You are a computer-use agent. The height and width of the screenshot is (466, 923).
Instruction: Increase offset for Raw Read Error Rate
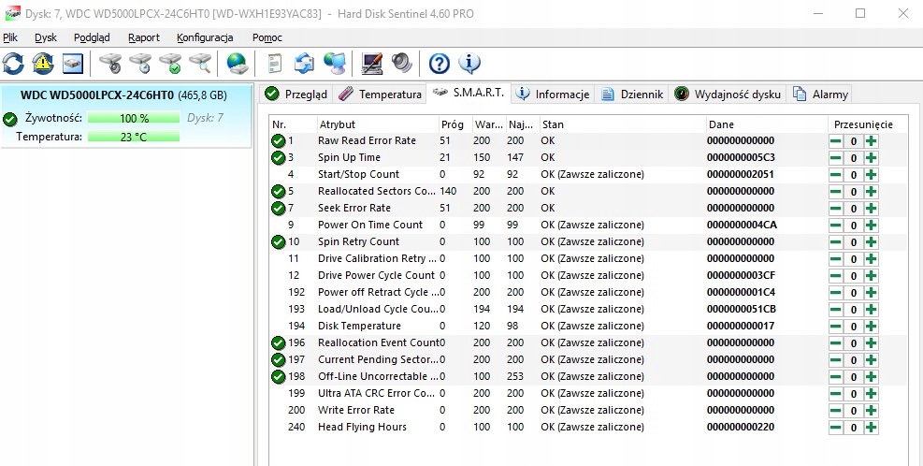coord(872,141)
